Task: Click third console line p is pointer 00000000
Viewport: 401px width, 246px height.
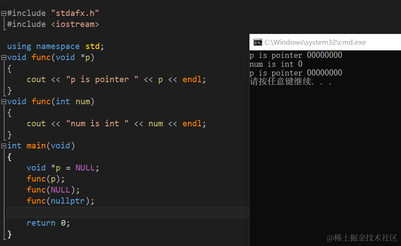Action: [296, 73]
